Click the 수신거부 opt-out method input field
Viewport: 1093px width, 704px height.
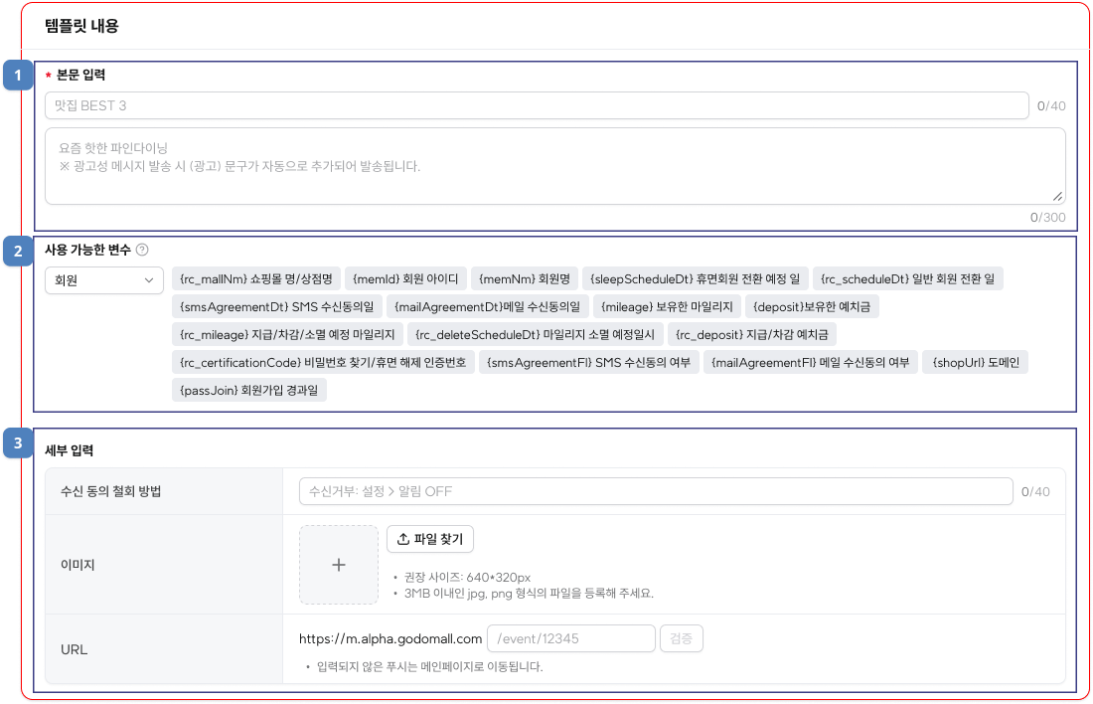656,491
